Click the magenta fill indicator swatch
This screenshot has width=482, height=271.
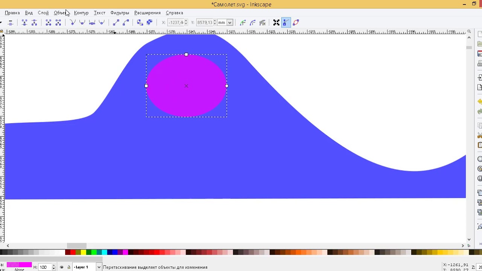tap(19, 265)
